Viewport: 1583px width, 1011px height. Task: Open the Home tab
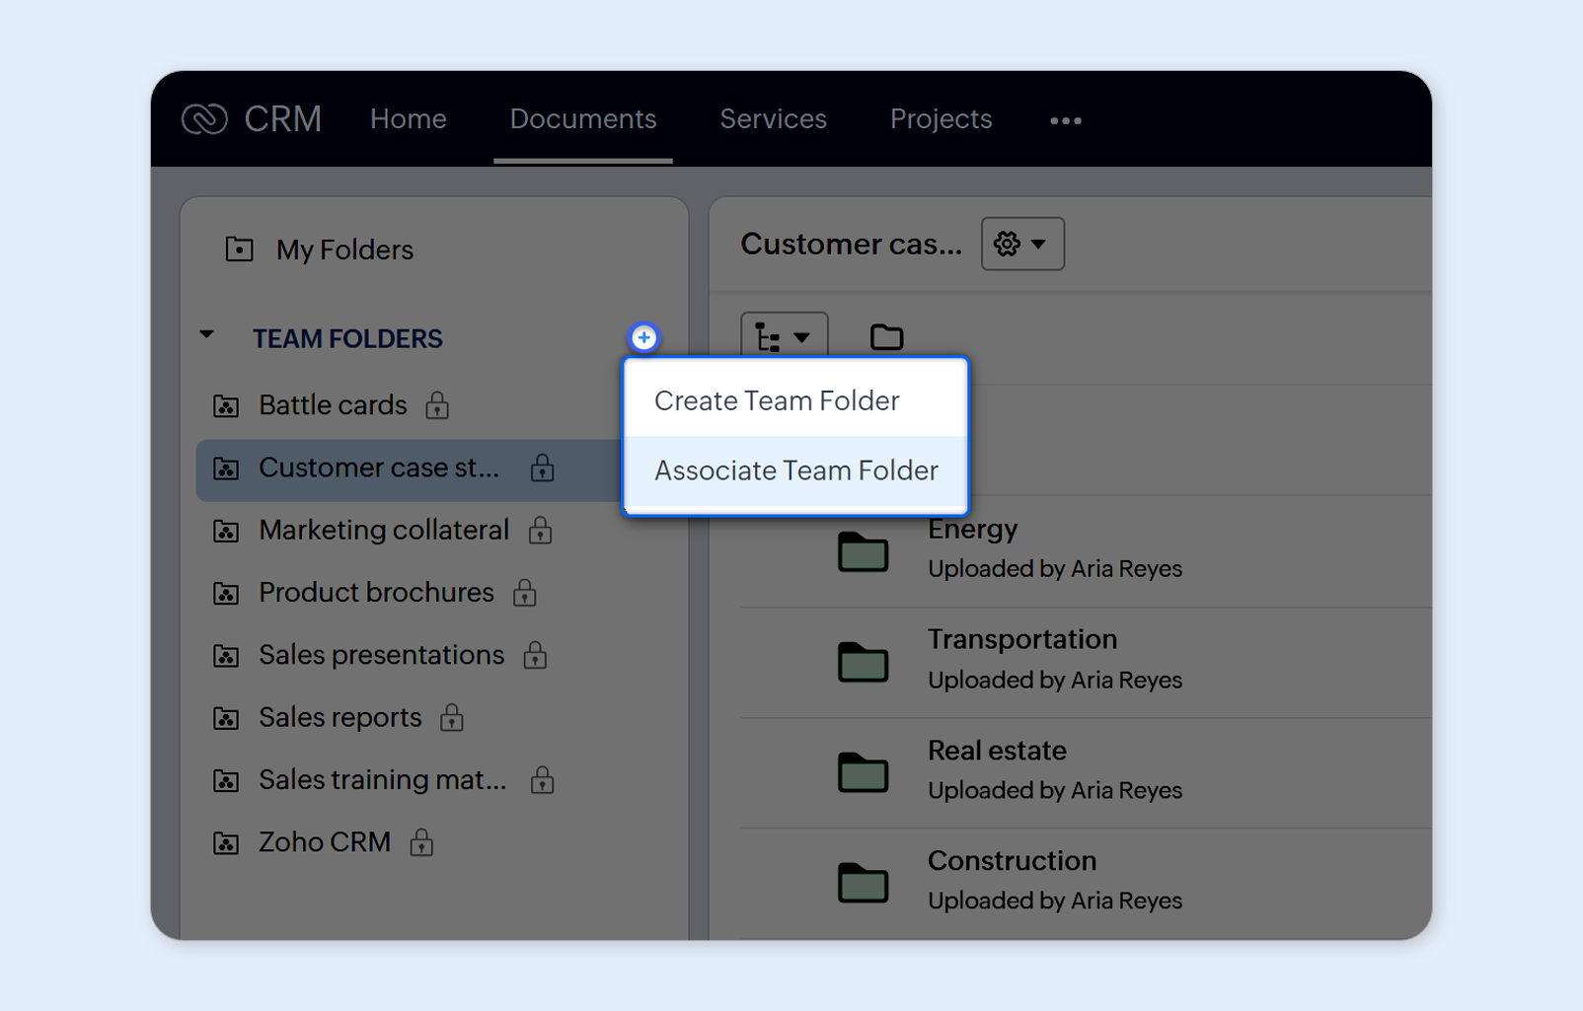[x=408, y=119]
